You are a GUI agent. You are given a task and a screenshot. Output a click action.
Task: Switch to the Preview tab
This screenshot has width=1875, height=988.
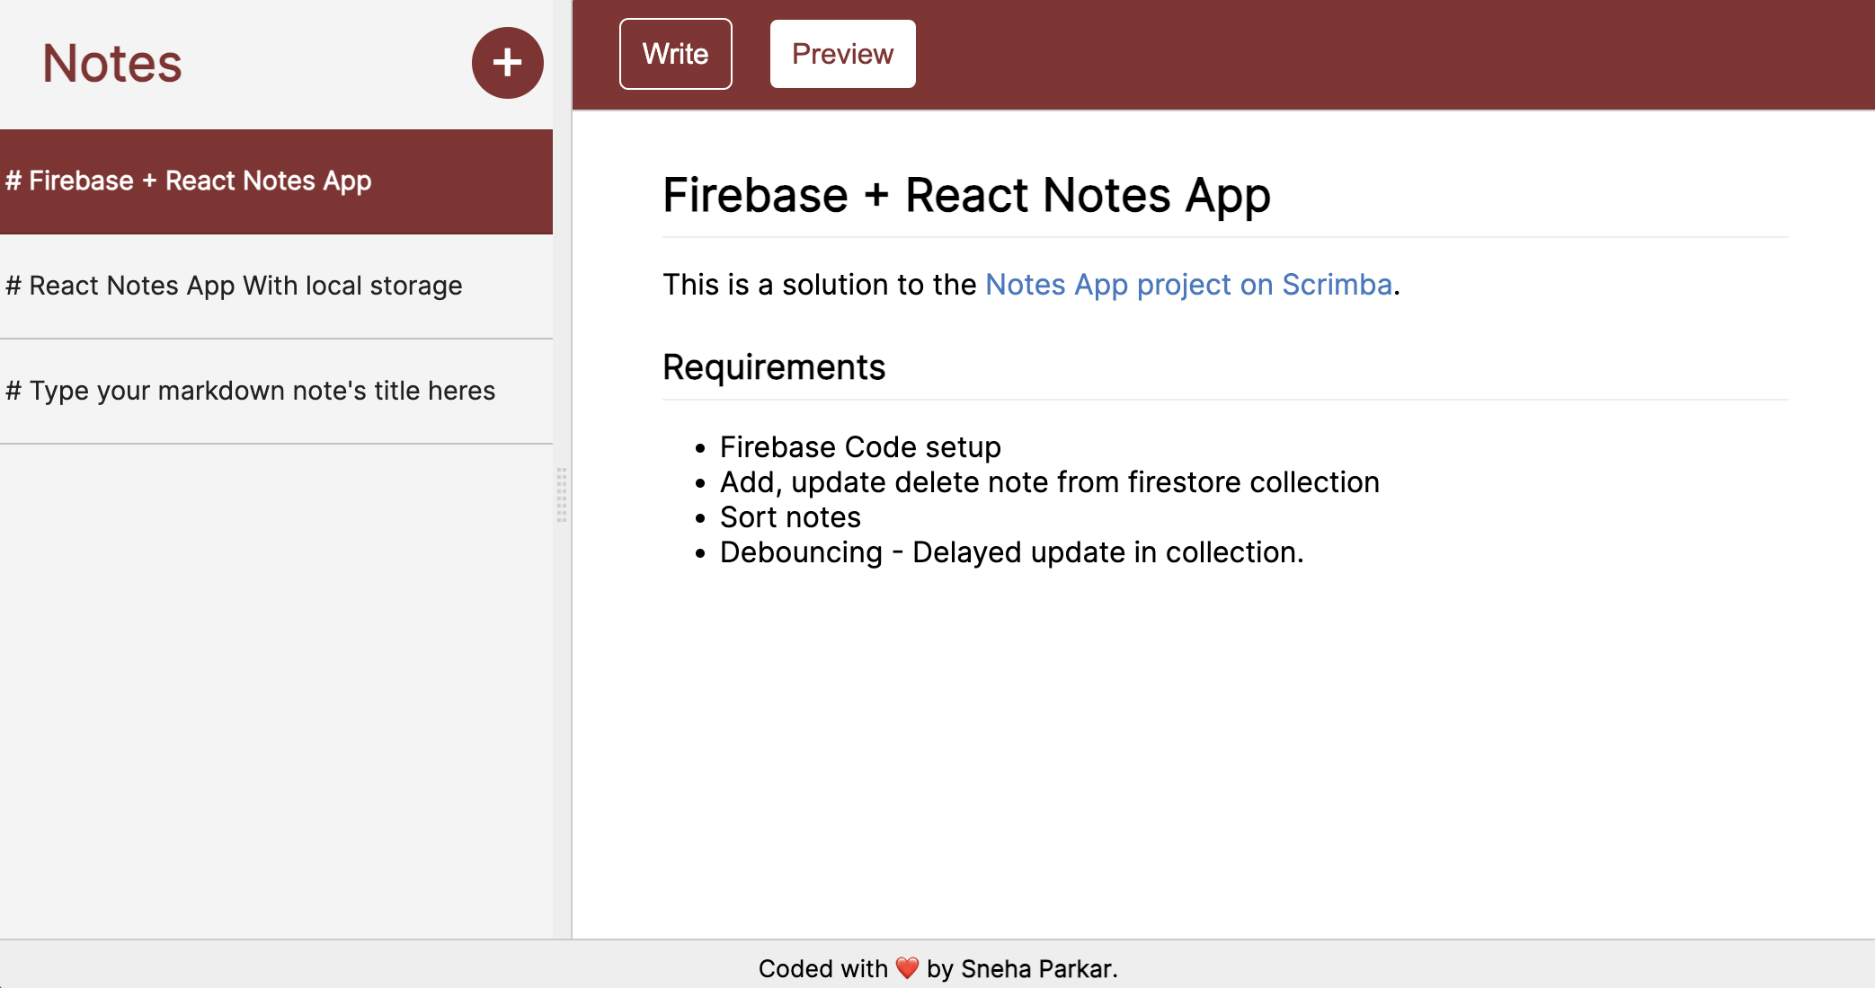pyautogui.click(x=842, y=54)
